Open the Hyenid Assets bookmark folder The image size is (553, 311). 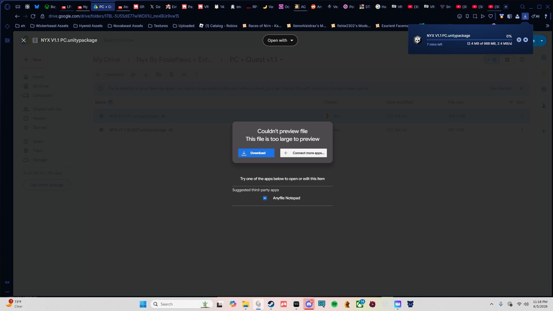pos(88,26)
